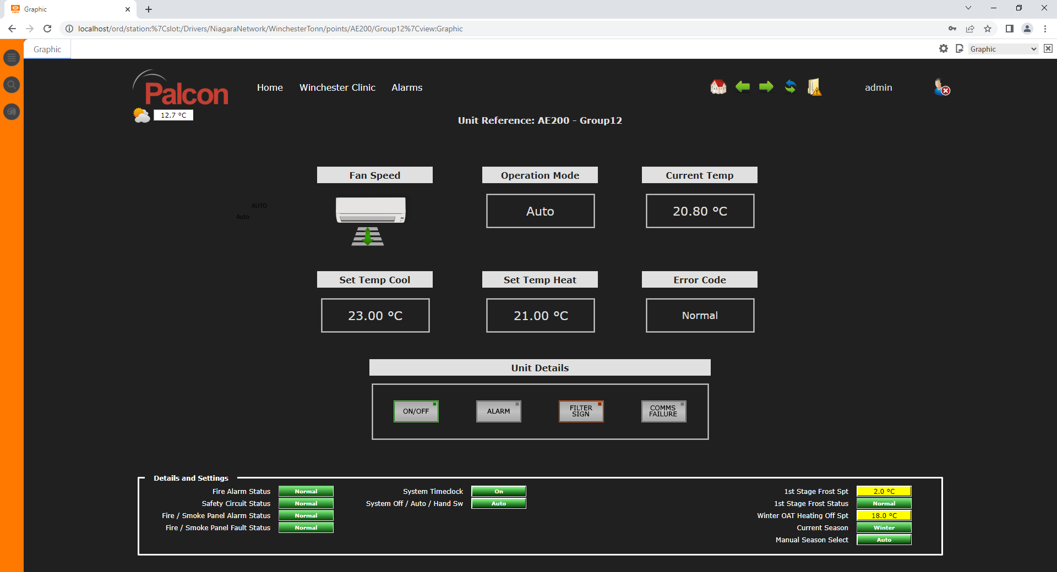Click the FILTER SIGN indicator button
Screen dimensions: 1057x572
coord(581,411)
